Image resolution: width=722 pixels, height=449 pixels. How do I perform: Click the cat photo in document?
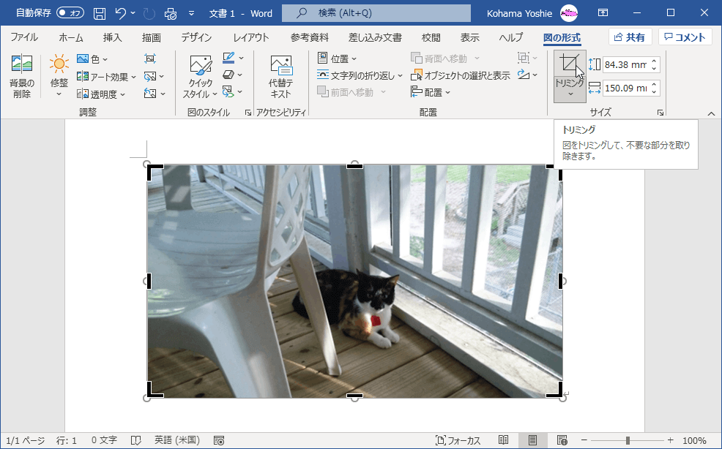point(354,281)
